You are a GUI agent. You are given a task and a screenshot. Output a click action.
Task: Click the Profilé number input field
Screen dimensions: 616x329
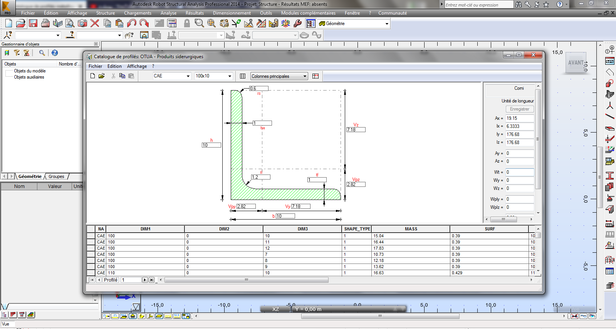[x=131, y=280]
